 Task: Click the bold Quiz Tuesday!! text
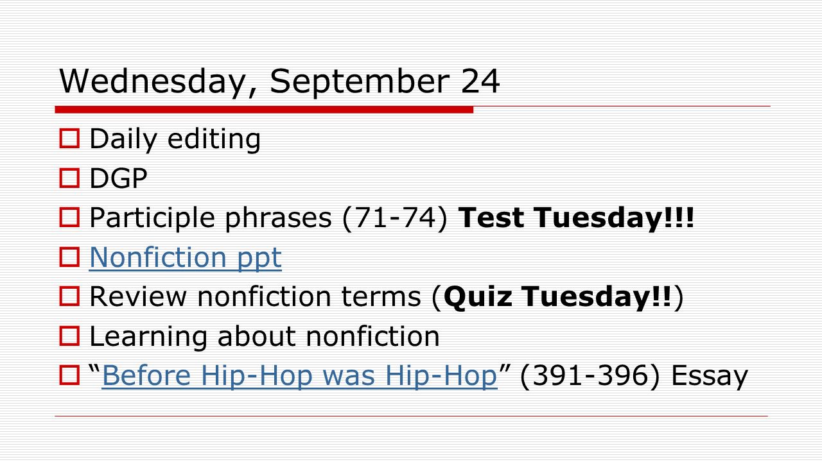coord(557,297)
